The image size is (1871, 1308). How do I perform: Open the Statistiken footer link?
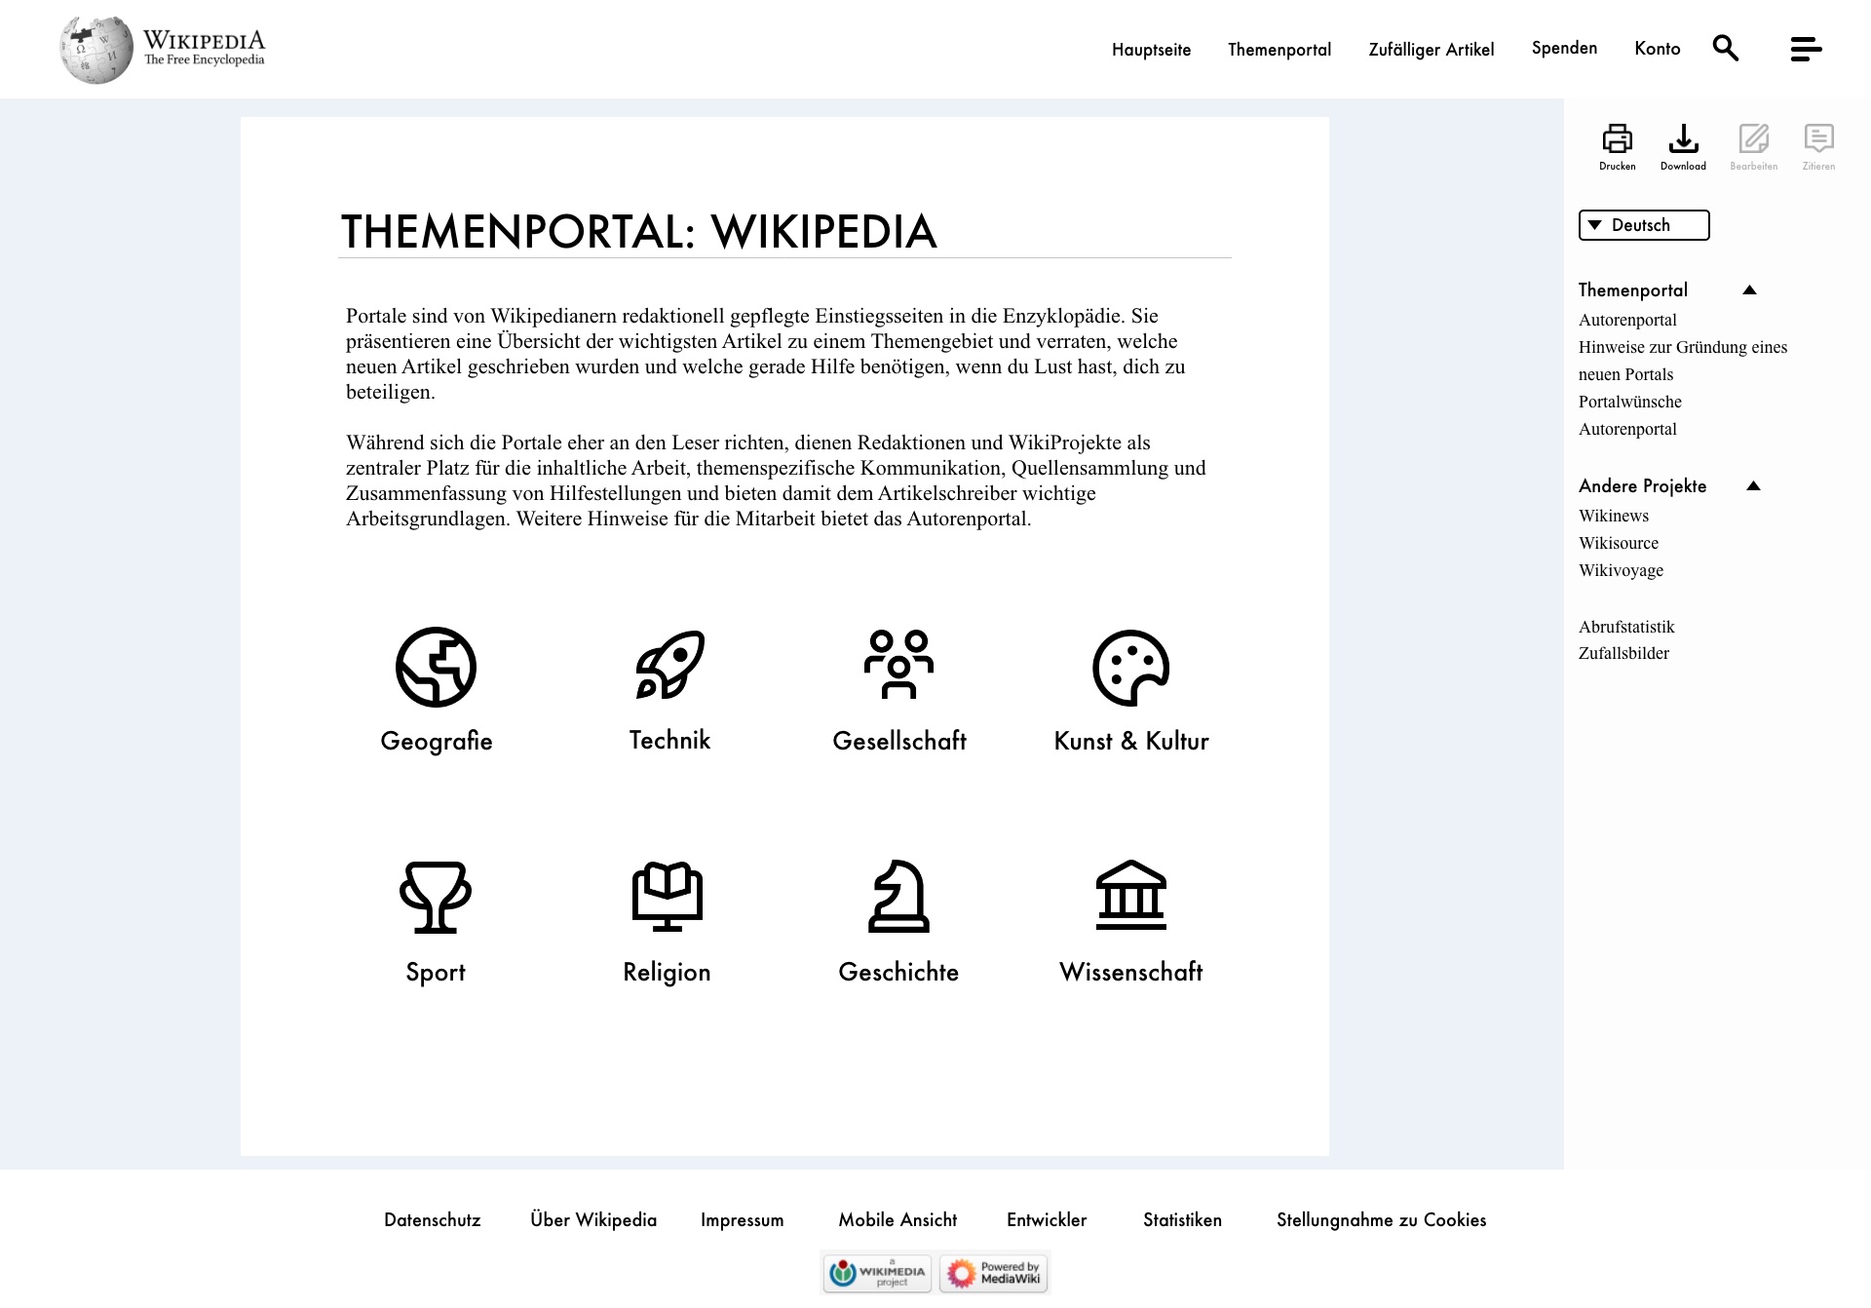pyautogui.click(x=1182, y=1220)
